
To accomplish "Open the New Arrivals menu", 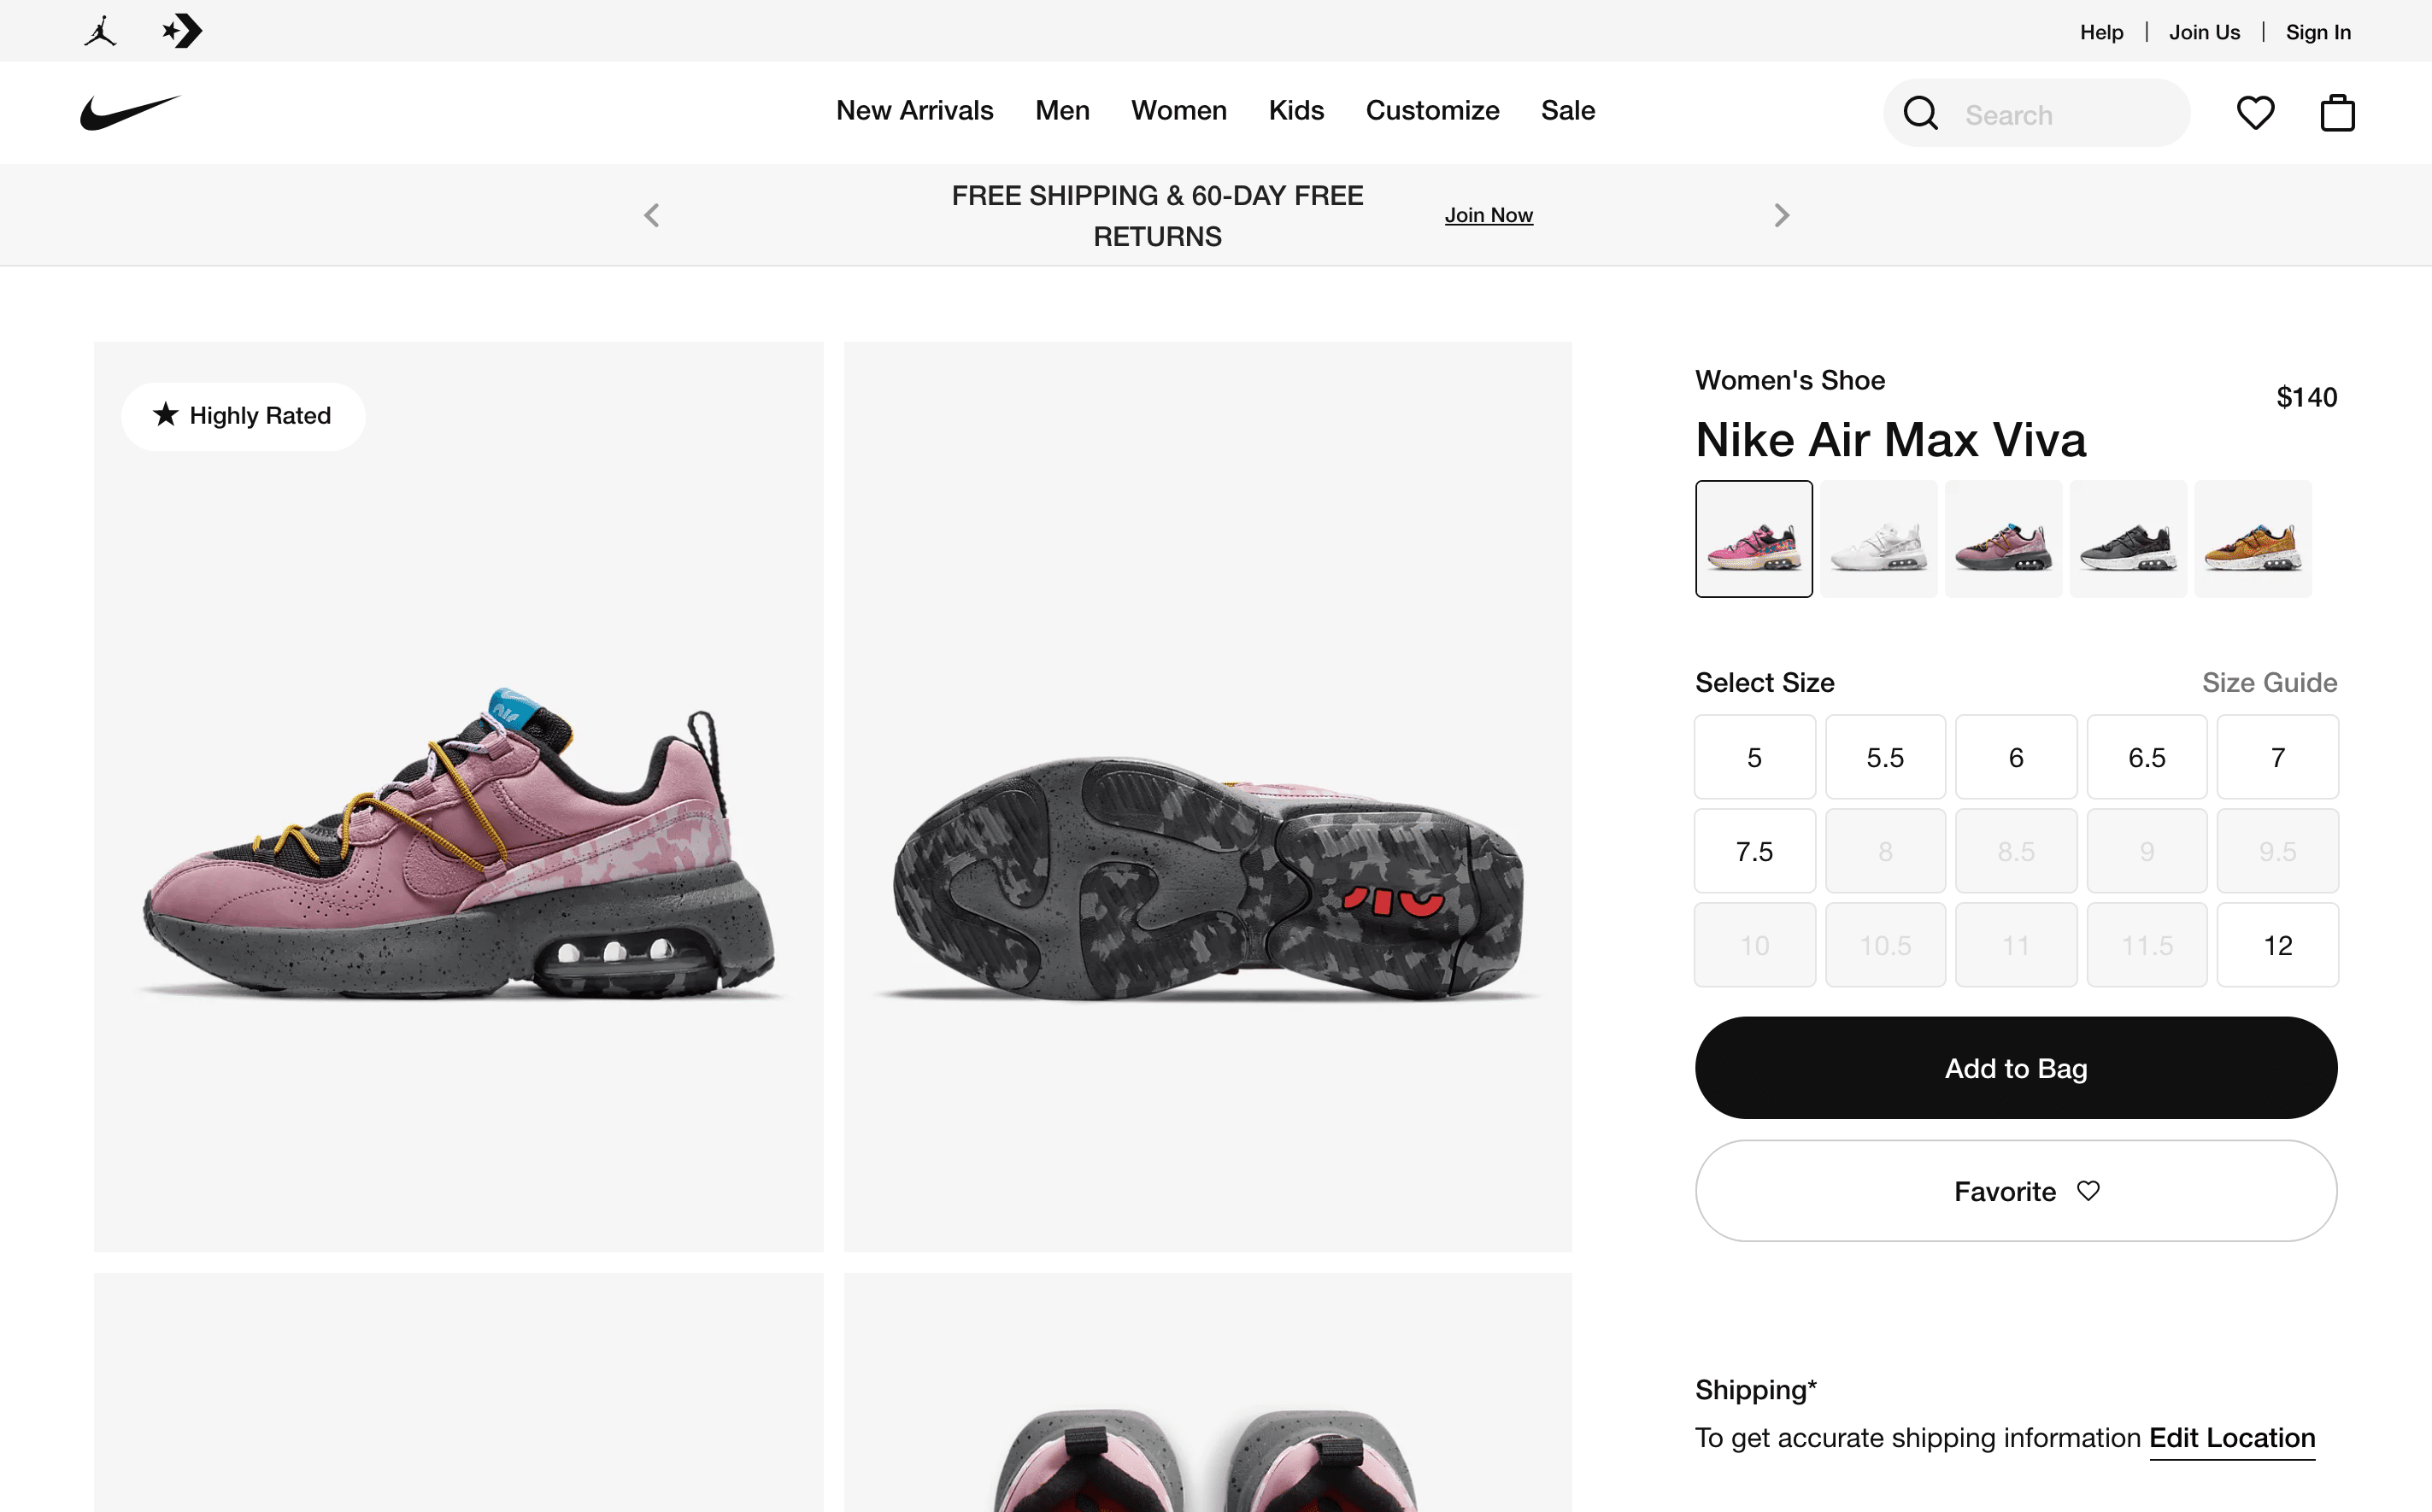I will point(914,110).
